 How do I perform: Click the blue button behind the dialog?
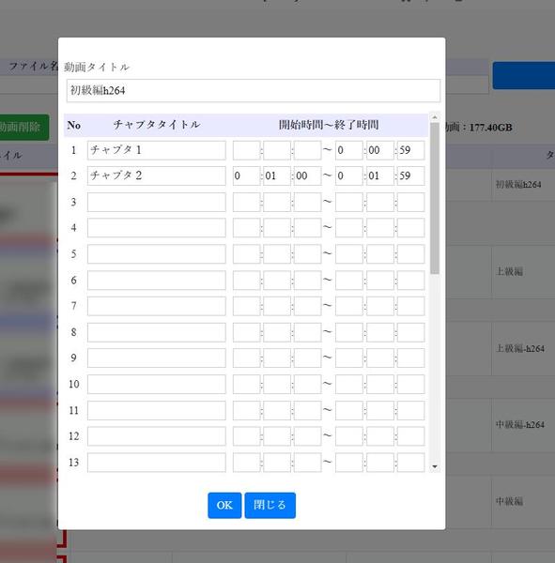click(x=524, y=75)
